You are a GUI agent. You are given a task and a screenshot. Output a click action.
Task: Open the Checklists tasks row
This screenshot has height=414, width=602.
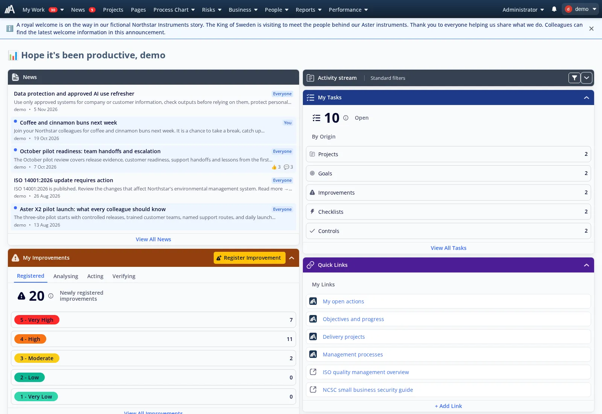(448, 212)
